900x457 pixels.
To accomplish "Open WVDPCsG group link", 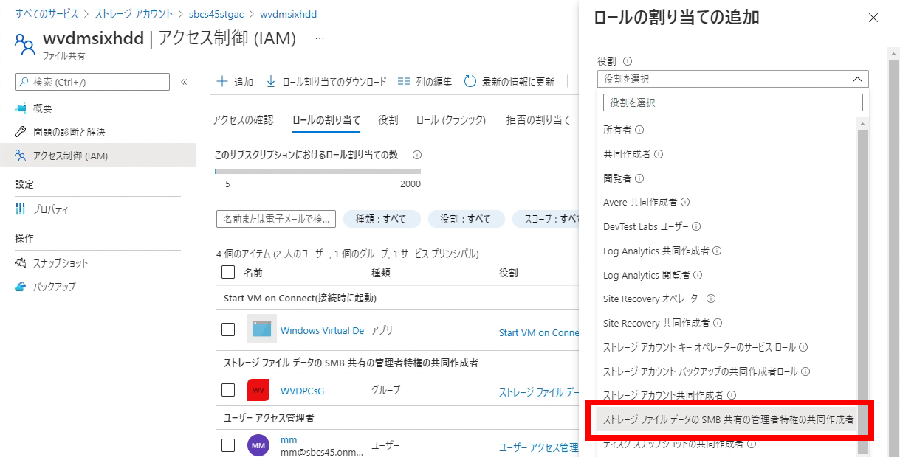I will (302, 391).
